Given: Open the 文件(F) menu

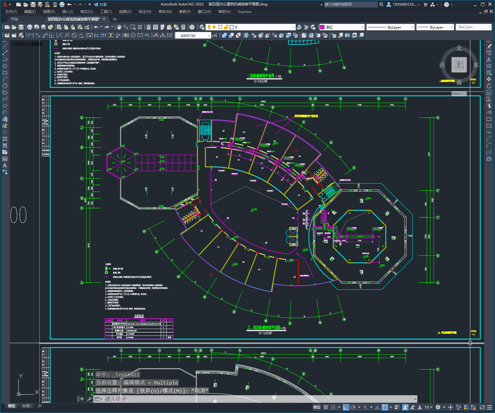Looking at the screenshot, I should coord(11,12).
